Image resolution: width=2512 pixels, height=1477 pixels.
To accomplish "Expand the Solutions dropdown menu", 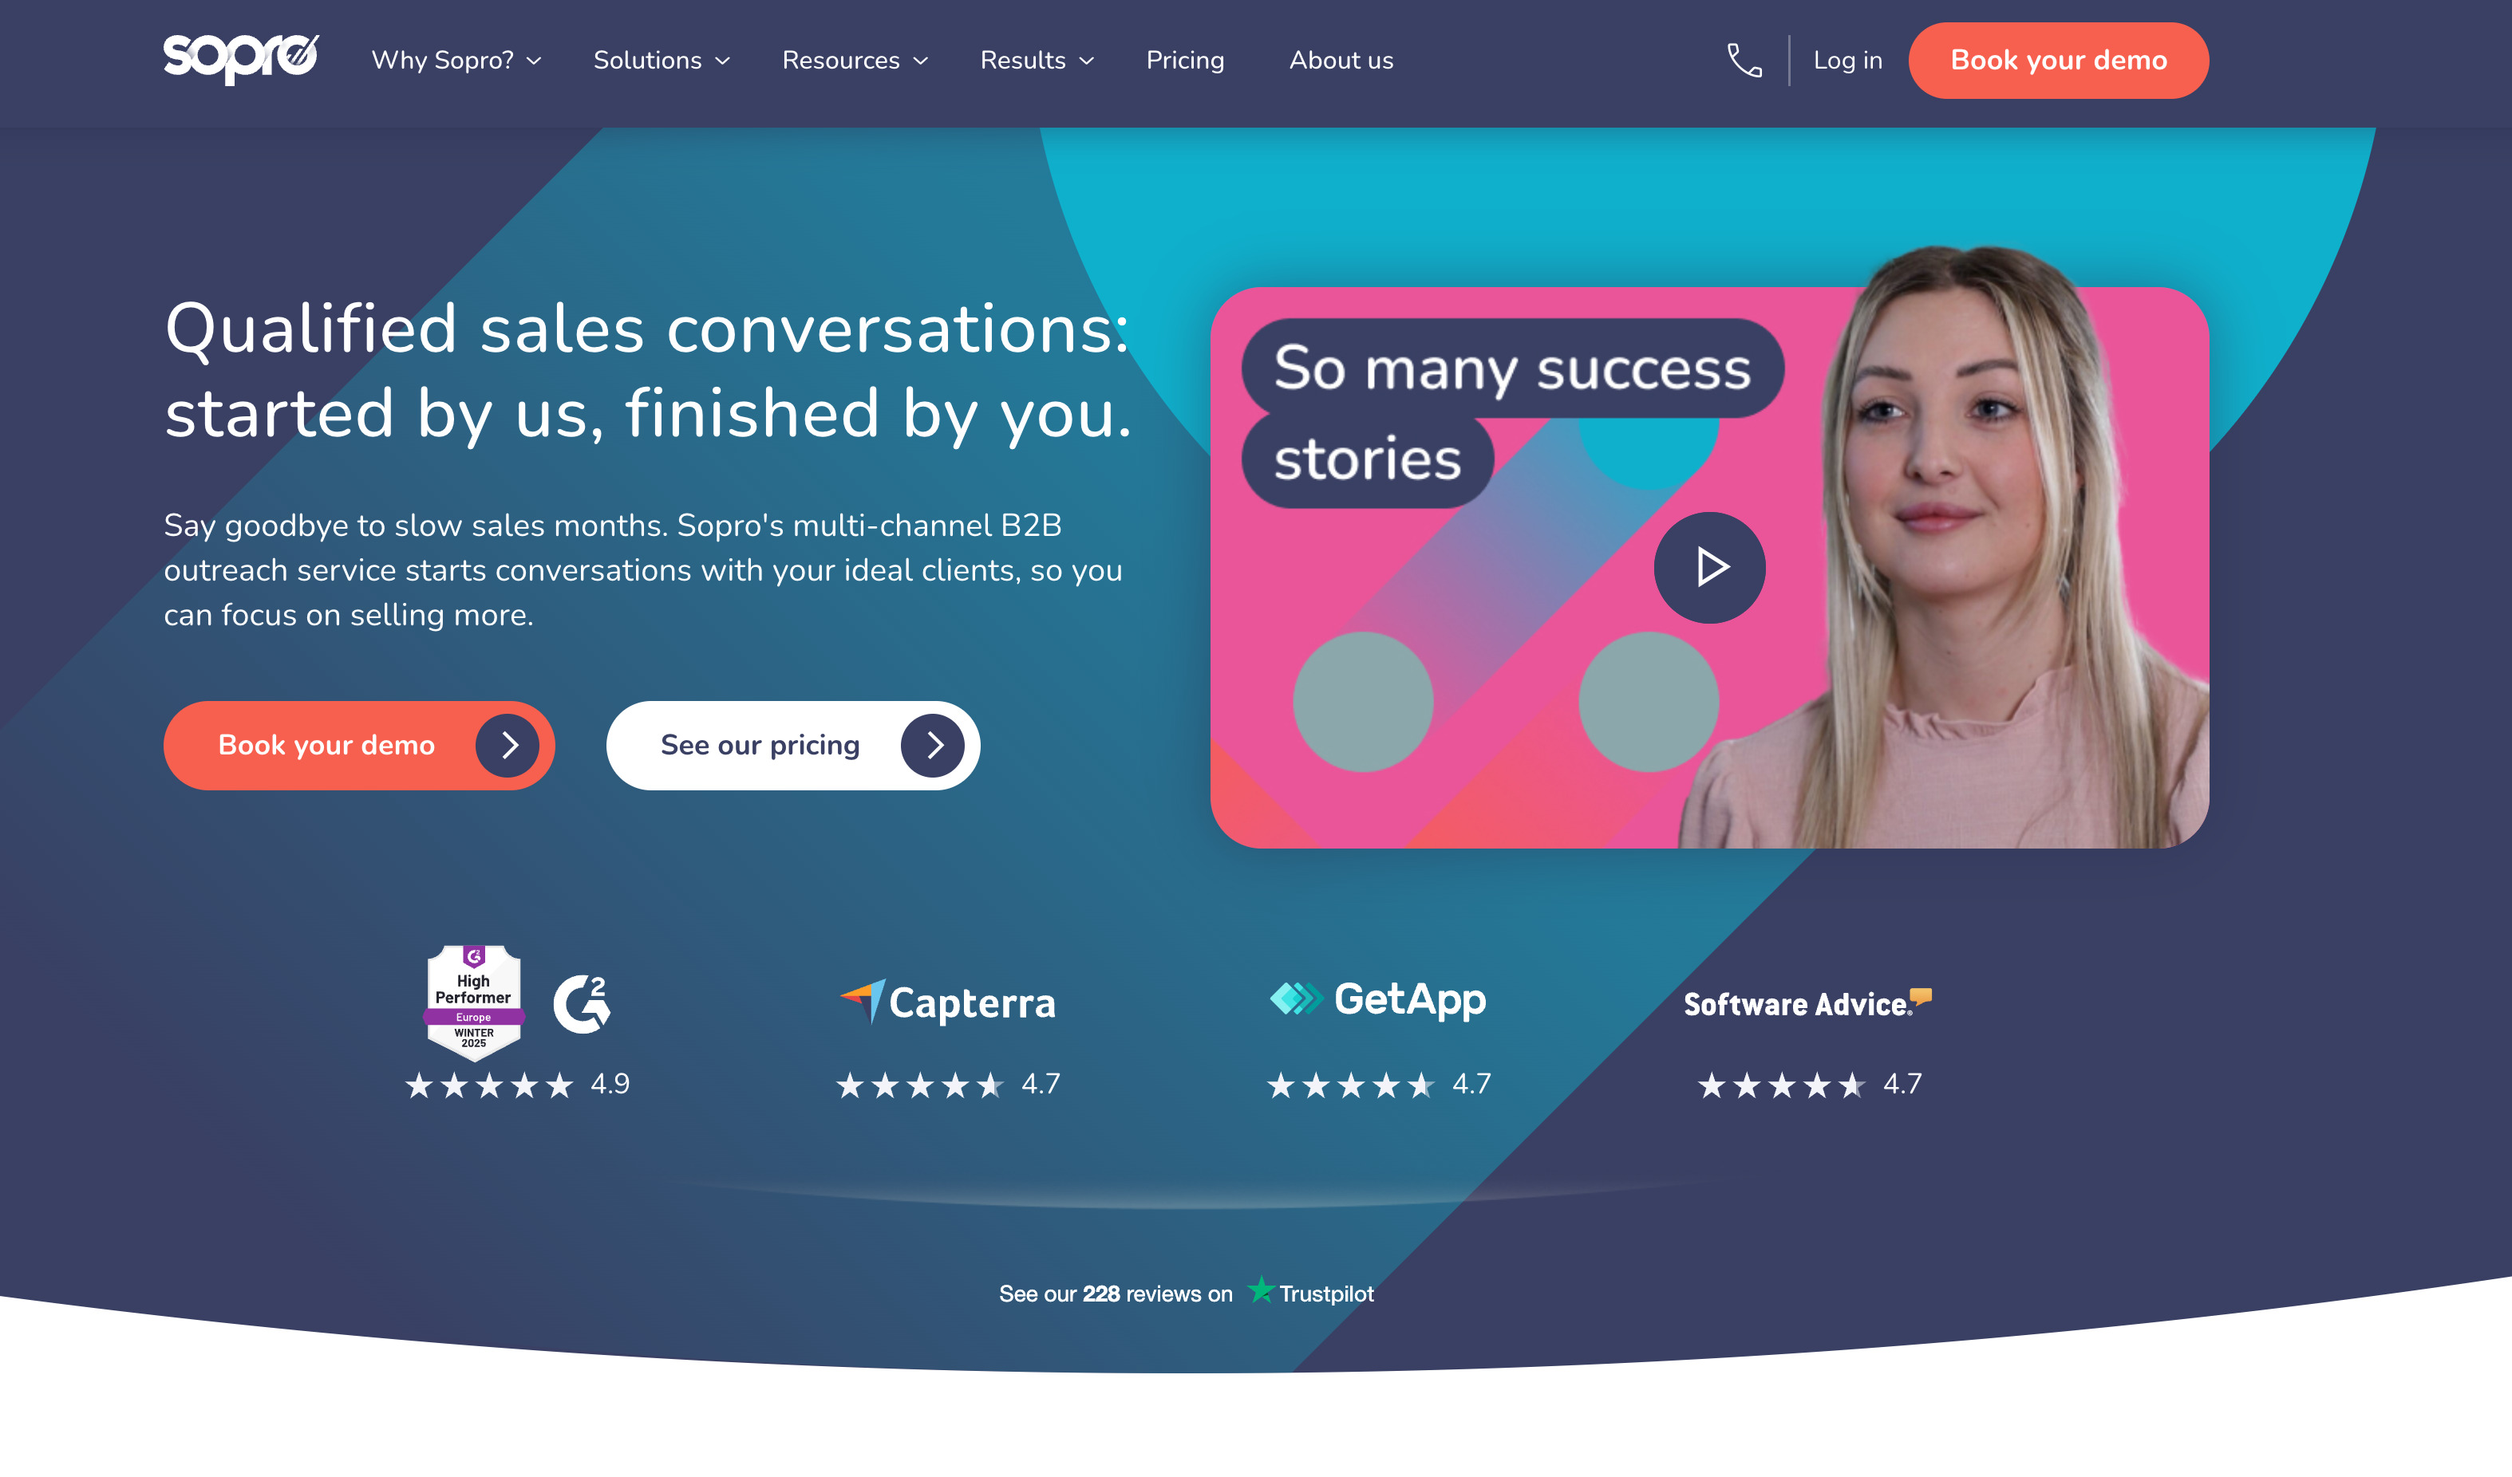I will coord(662,61).
